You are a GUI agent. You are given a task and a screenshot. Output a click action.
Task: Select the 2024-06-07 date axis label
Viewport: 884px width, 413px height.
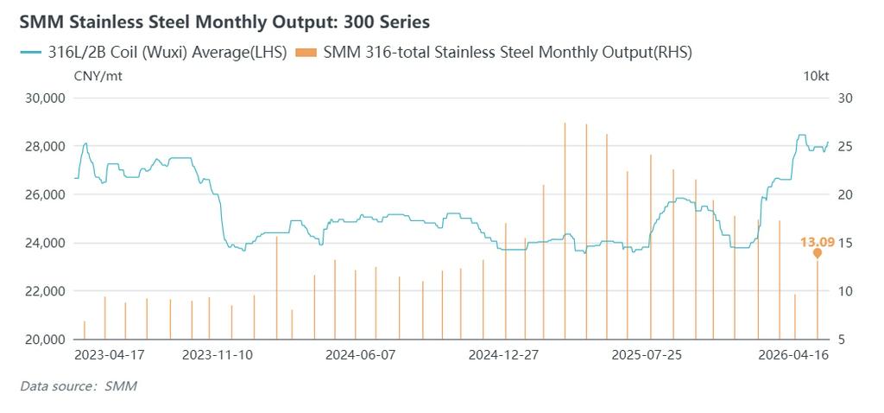click(360, 355)
